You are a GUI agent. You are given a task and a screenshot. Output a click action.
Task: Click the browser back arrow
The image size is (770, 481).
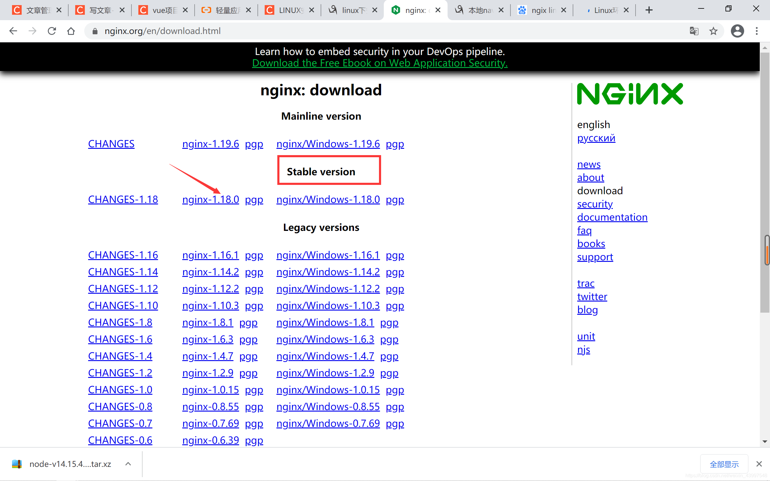13,31
